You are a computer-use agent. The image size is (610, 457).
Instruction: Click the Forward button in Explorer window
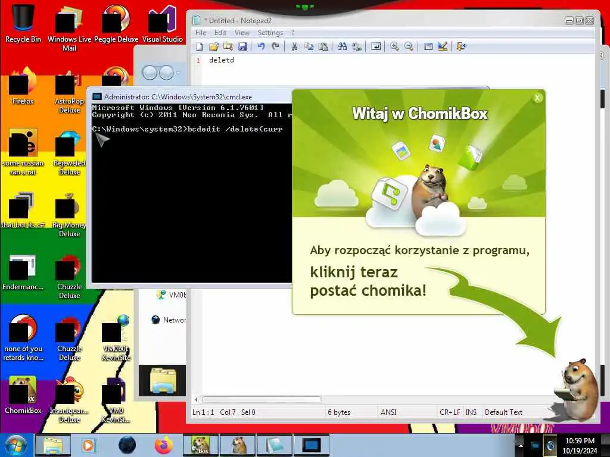point(167,73)
